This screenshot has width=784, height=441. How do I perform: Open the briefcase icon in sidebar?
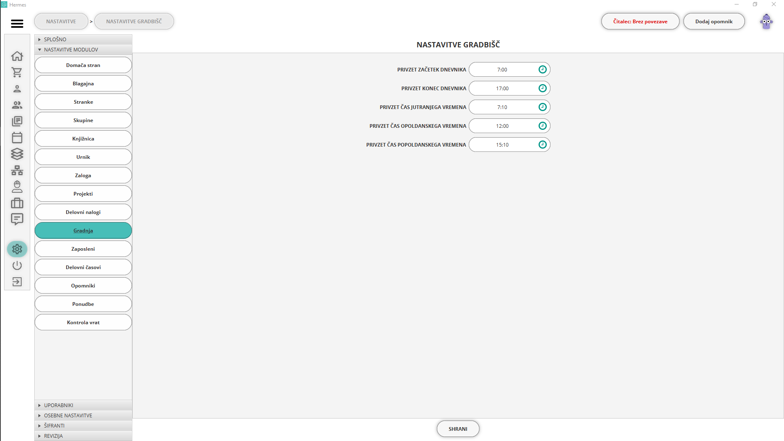[17, 203]
